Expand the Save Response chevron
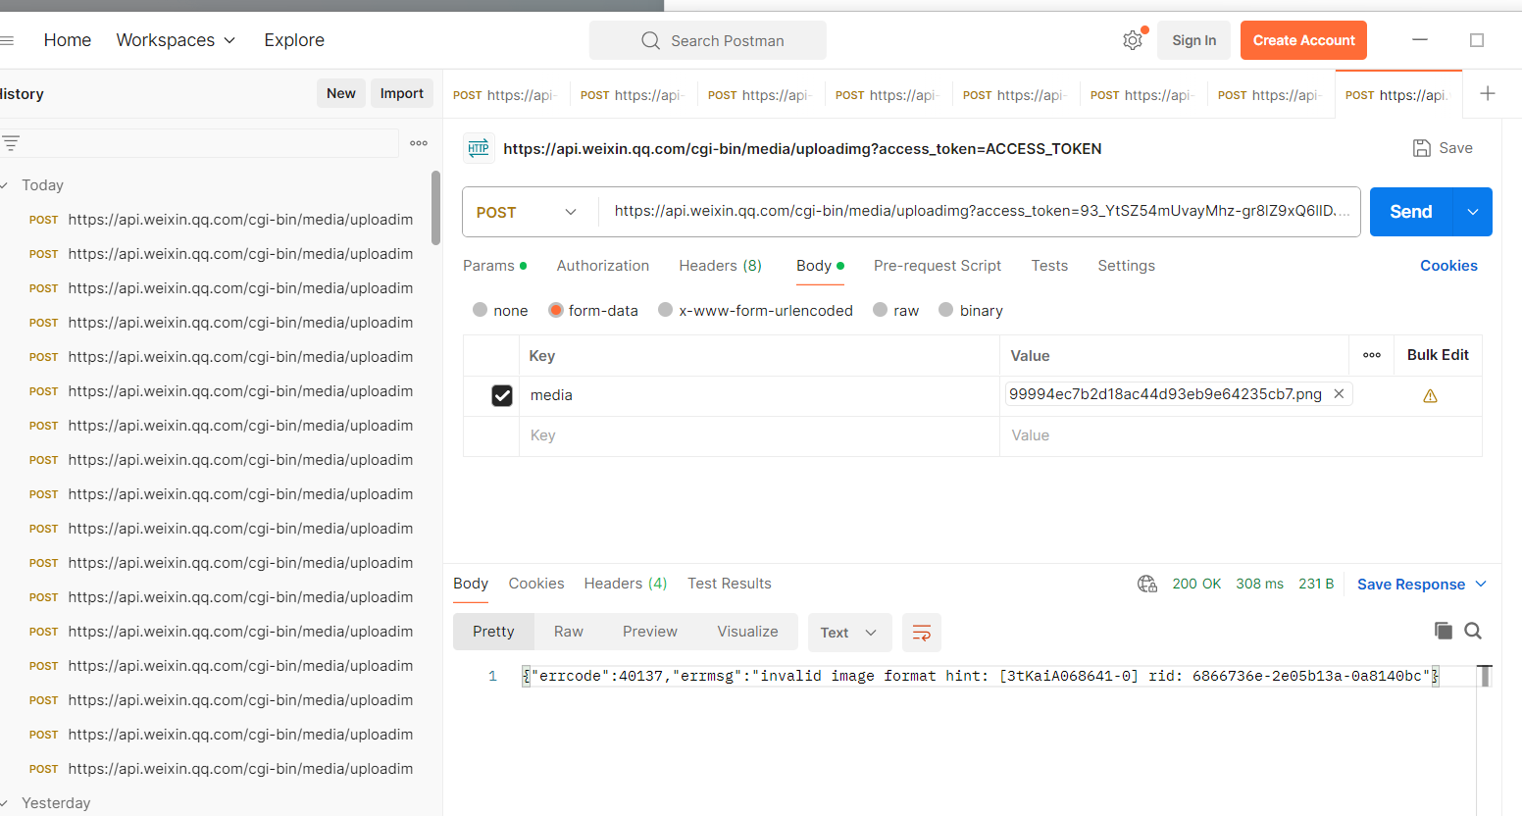This screenshot has height=816, width=1522. click(x=1481, y=584)
